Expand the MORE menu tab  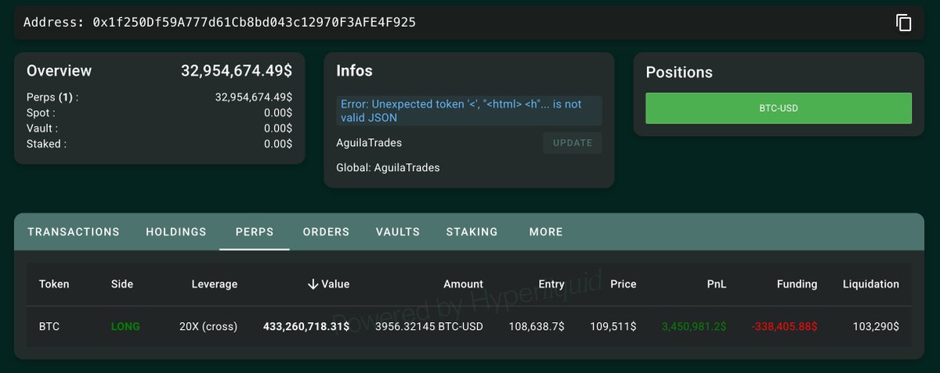tap(546, 231)
